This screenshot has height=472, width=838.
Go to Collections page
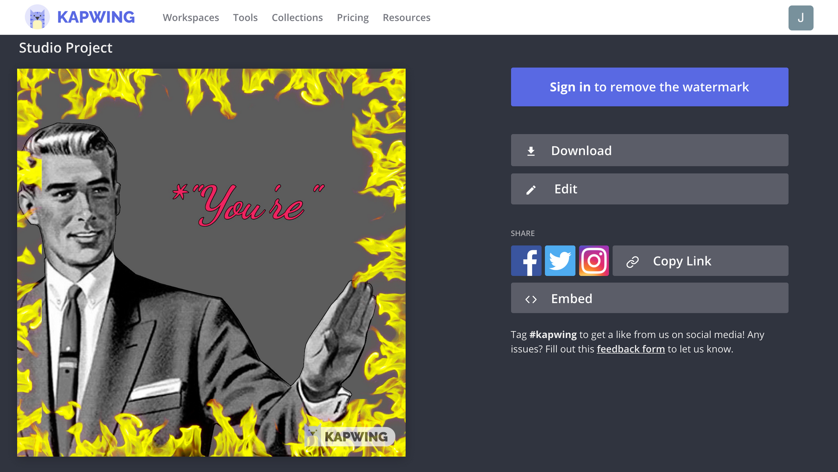[x=297, y=18]
